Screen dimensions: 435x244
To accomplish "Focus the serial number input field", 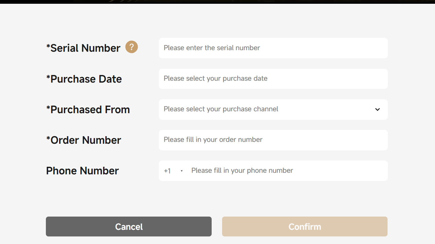I will (x=273, y=48).
